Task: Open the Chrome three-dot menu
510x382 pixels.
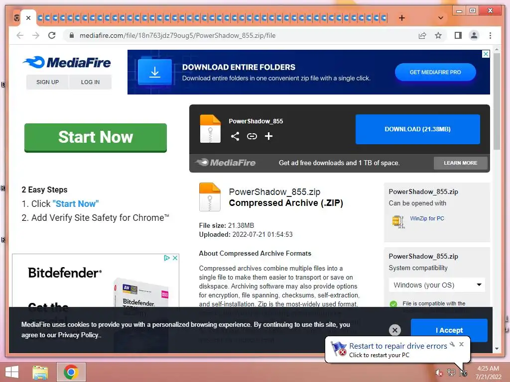Action: 490,35
